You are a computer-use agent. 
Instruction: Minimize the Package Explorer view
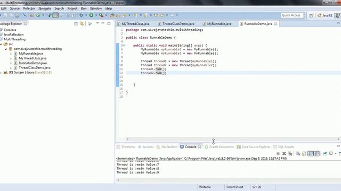(x=103, y=23)
